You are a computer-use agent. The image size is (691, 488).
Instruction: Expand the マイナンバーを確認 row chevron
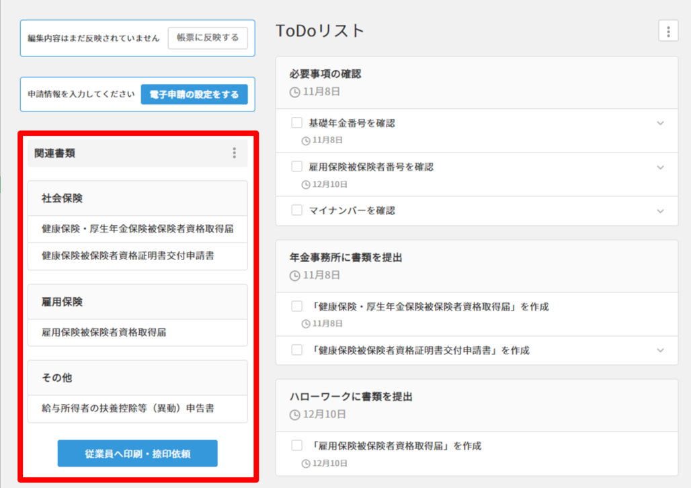tap(660, 211)
